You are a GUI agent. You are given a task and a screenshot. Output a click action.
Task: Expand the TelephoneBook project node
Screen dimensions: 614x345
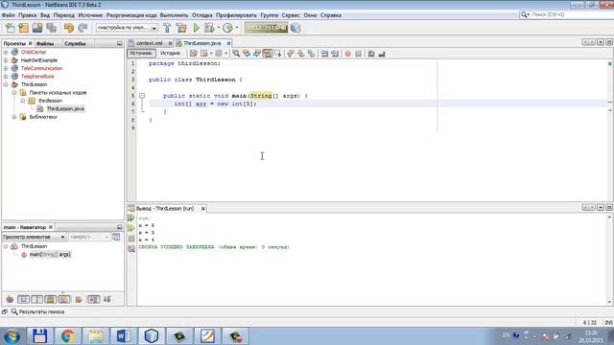tap(6, 77)
